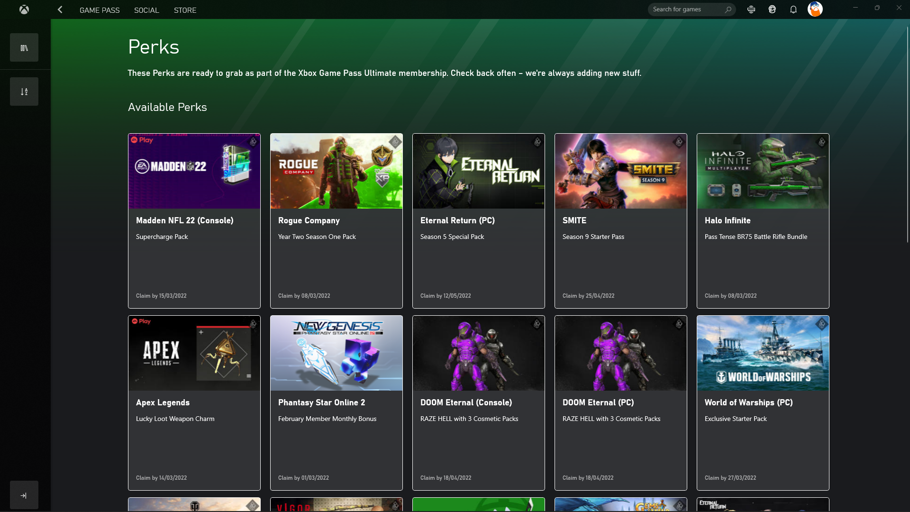Click Claim by 01/03/2022 date
910x512 pixels.
303,478
